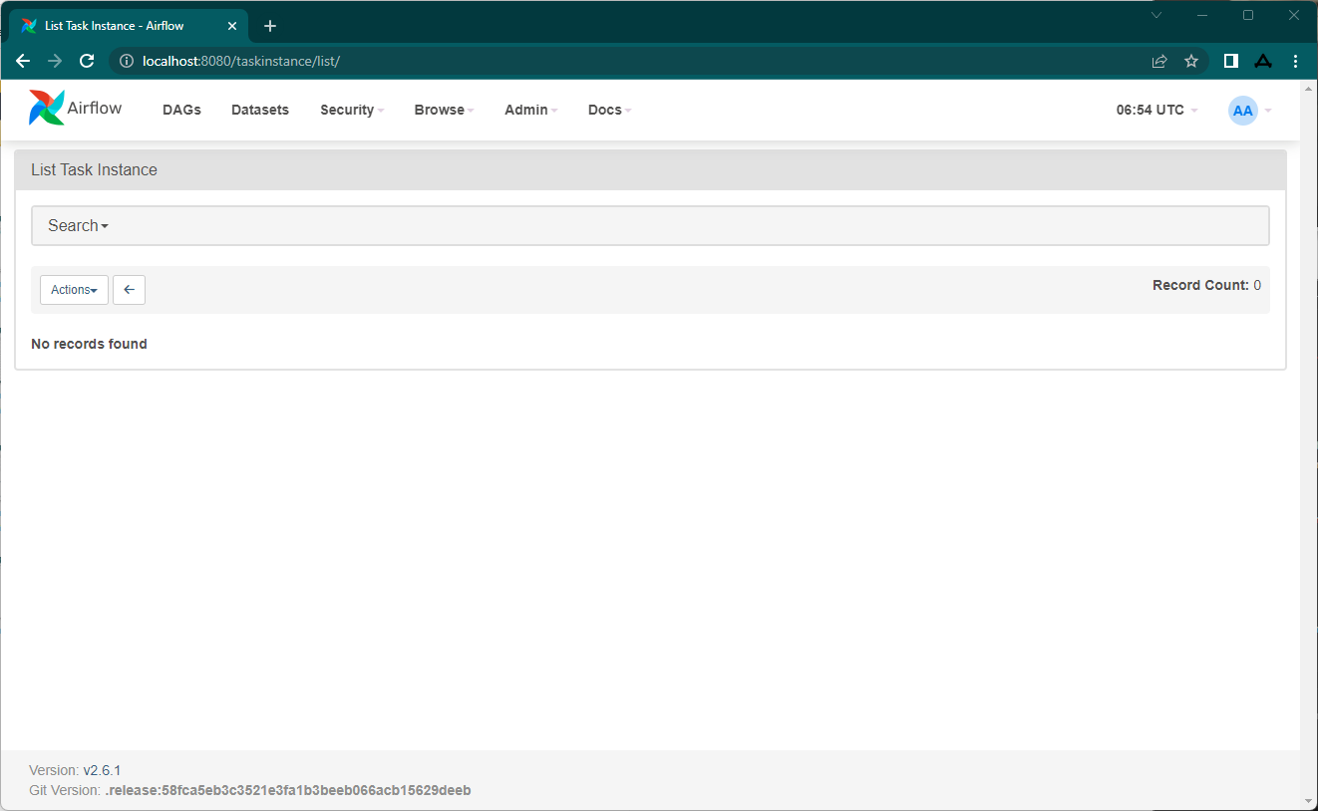The image size is (1318, 811).
Task: Open Chrome three-dot menu
Action: tap(1295, 61)
